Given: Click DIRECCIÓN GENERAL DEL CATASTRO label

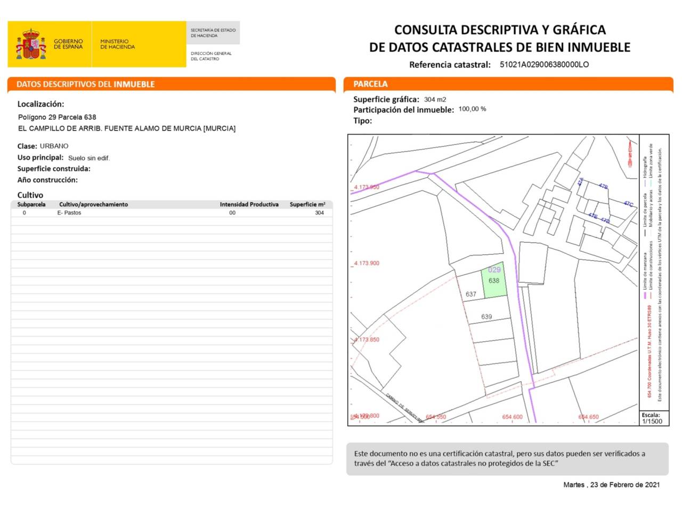Looking at the screenshot, I should click(x=212, y=56).
